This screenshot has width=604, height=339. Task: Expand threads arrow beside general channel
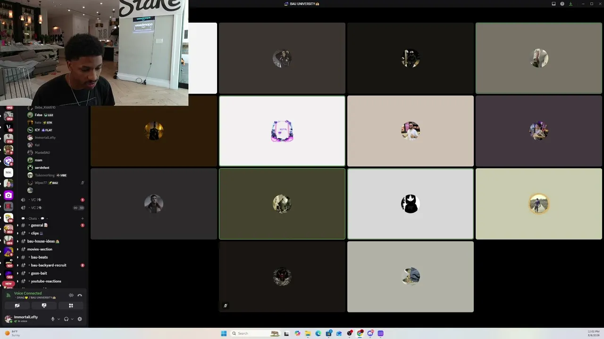(x=17, y=225)
